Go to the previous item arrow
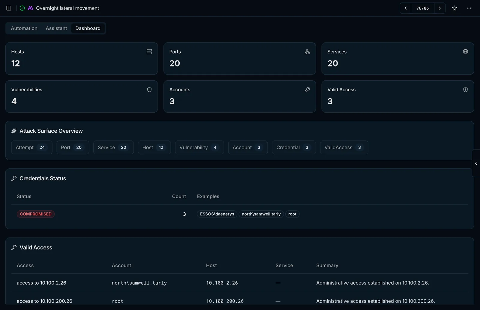 point(405,8)
